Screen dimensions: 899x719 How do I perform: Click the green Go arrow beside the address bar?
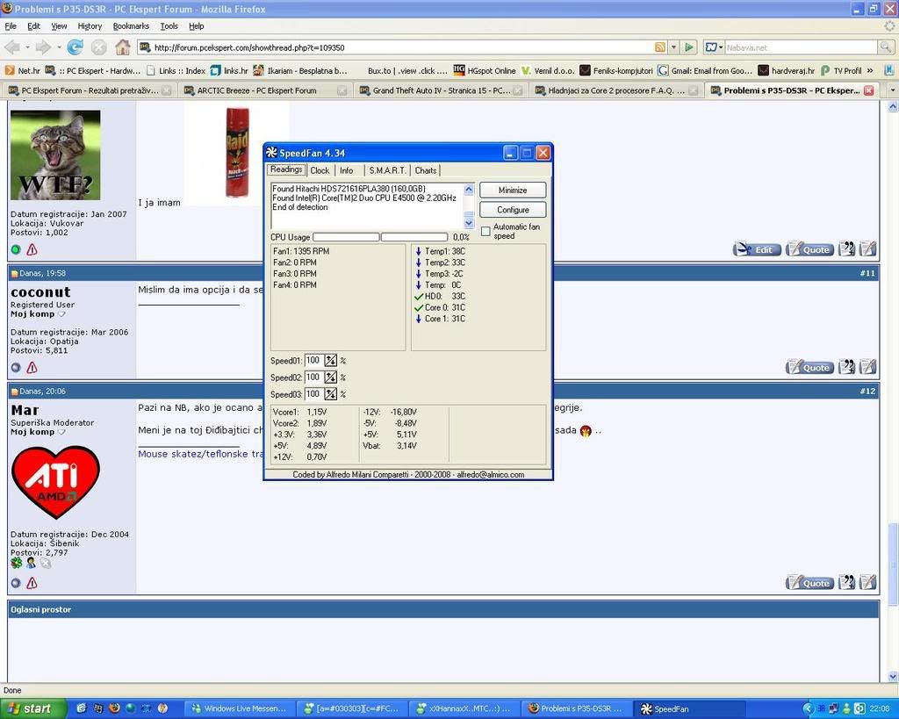click(689, 47)
